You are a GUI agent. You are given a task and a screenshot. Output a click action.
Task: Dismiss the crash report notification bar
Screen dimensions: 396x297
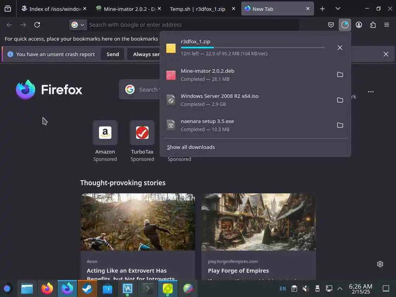[x=386, y=54]
